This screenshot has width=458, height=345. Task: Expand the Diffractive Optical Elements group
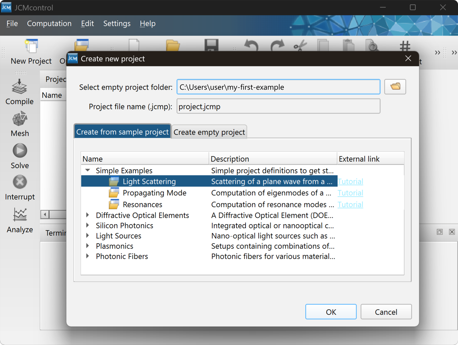tap(88, 215)
